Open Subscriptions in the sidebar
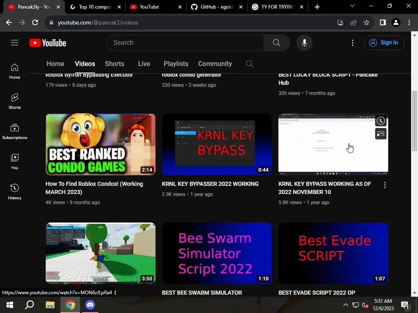The width and height of the screenshot is (418, 313). 15,132
